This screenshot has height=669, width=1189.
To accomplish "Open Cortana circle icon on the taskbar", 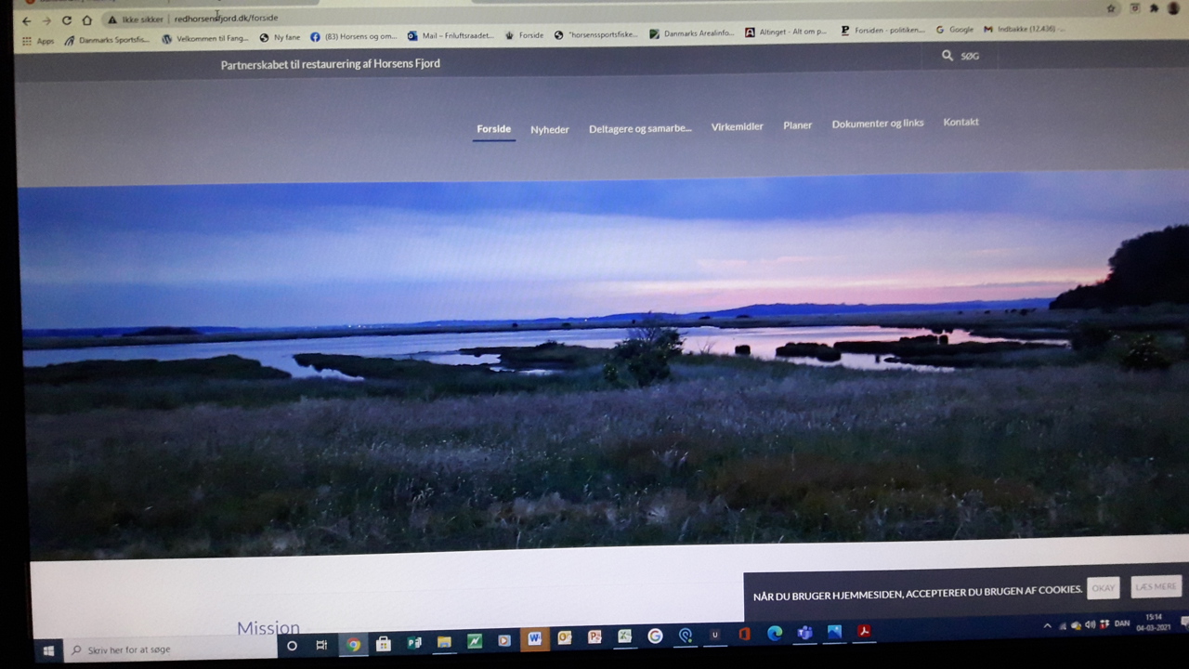I will (x=292, y=646).
